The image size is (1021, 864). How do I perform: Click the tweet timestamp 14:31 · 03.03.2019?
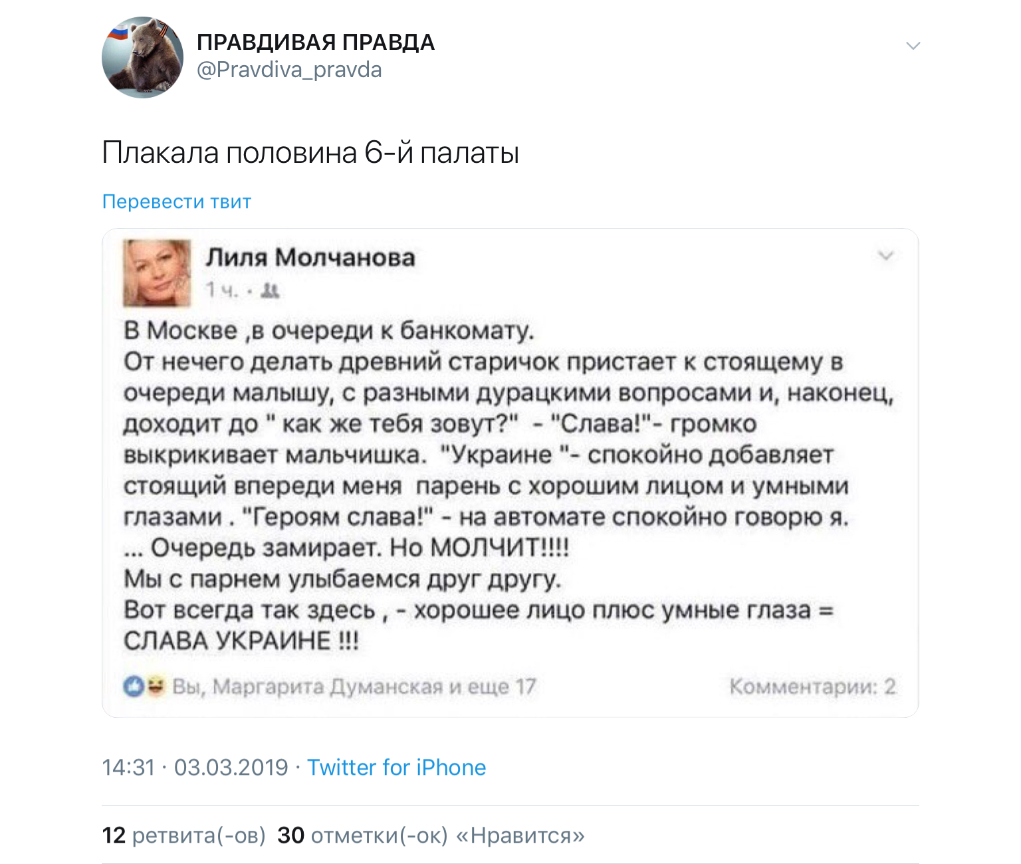point(195,768)
